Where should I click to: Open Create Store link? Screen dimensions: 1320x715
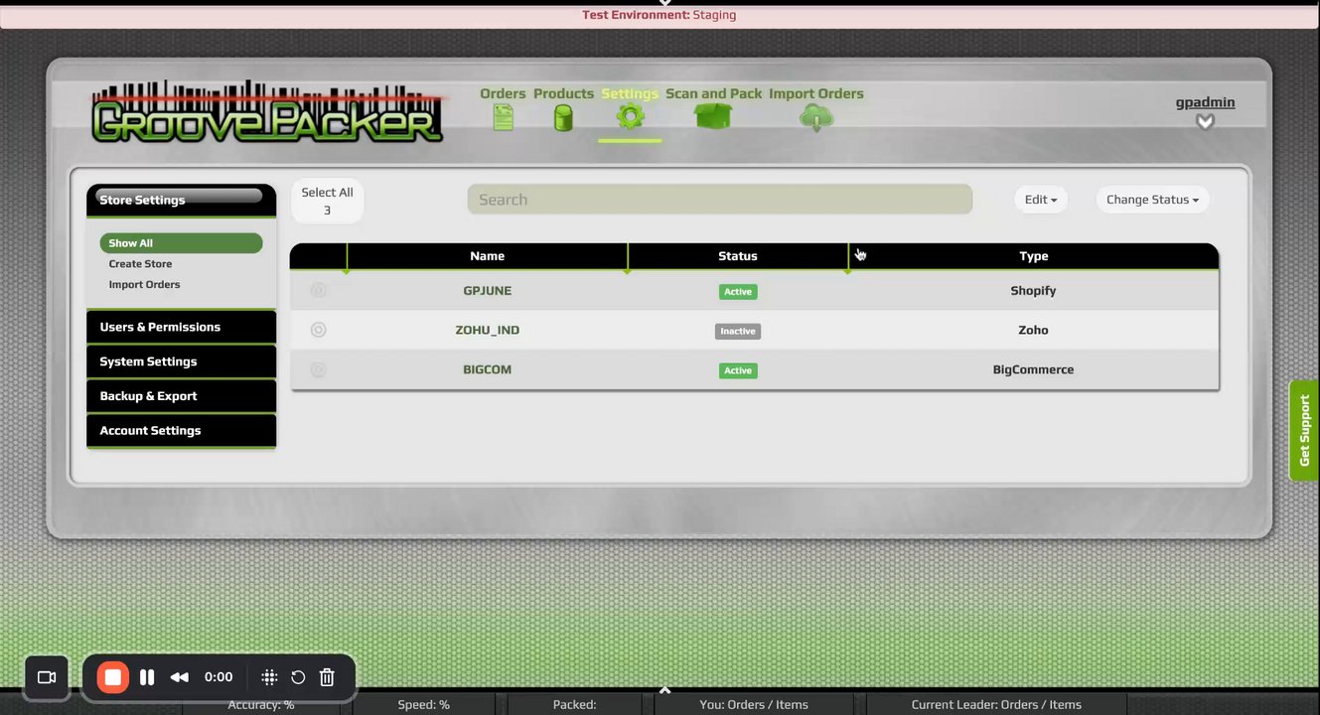140,264
